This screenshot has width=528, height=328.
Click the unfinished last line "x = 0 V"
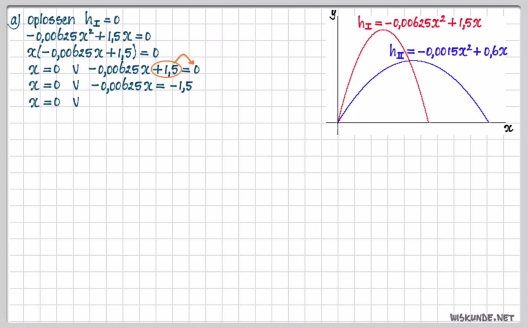[54, 102]
